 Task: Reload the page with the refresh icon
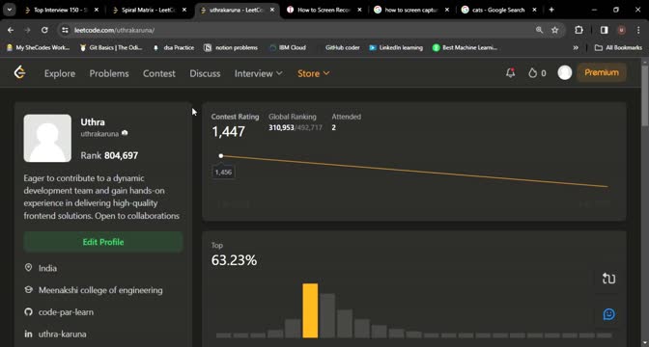[x=44, y=30]
